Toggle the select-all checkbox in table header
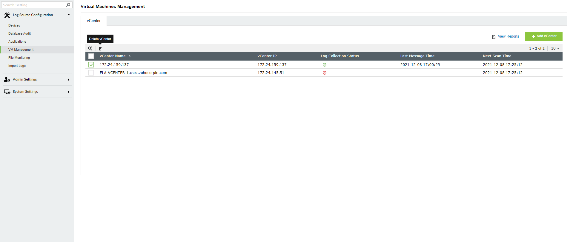This screenshot has height=242, width=573. 91,56
